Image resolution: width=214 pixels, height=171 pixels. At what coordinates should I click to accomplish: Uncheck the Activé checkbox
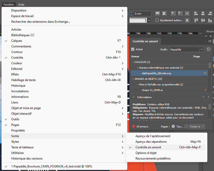[x=133, y=49]
